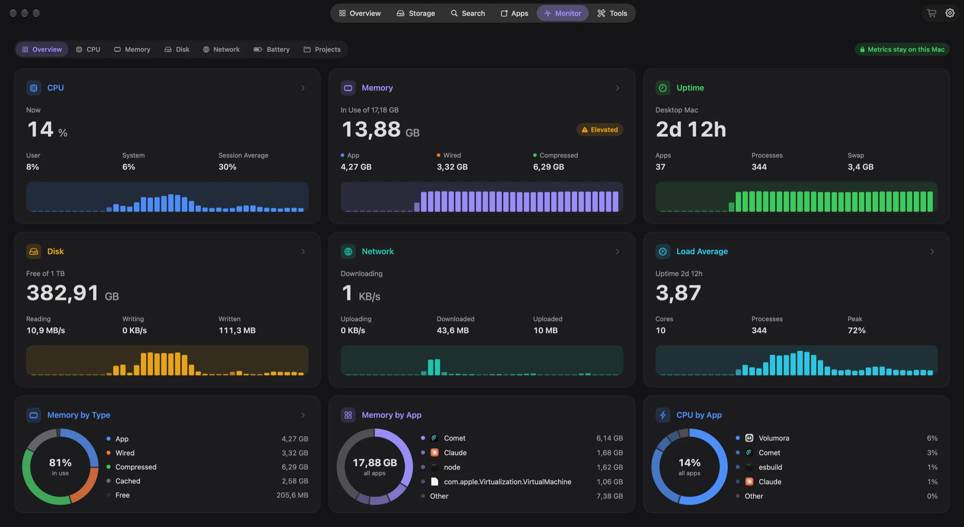The width and height of the screenshot is (964, 527).
Task: Click the CPU by App lightning icon
Action: coord(663,415)
